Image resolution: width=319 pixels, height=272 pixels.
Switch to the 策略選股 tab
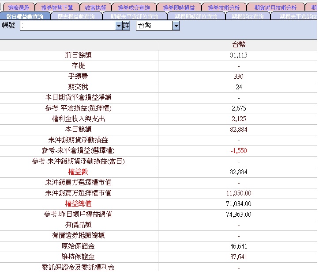pos(19,8)
